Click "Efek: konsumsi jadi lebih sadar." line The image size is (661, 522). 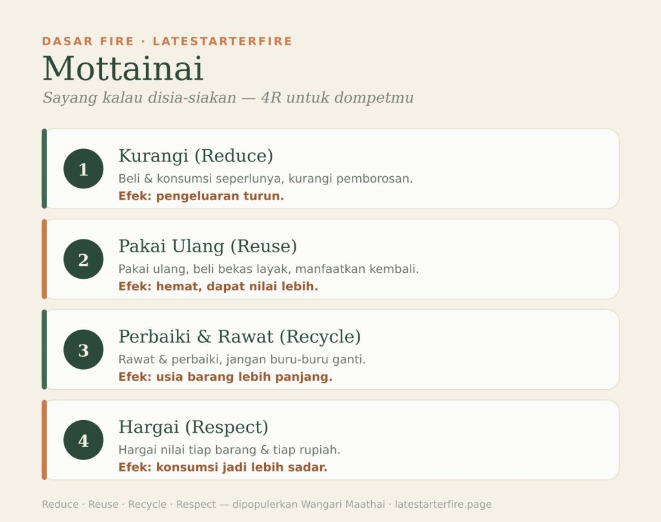[223, 467]
